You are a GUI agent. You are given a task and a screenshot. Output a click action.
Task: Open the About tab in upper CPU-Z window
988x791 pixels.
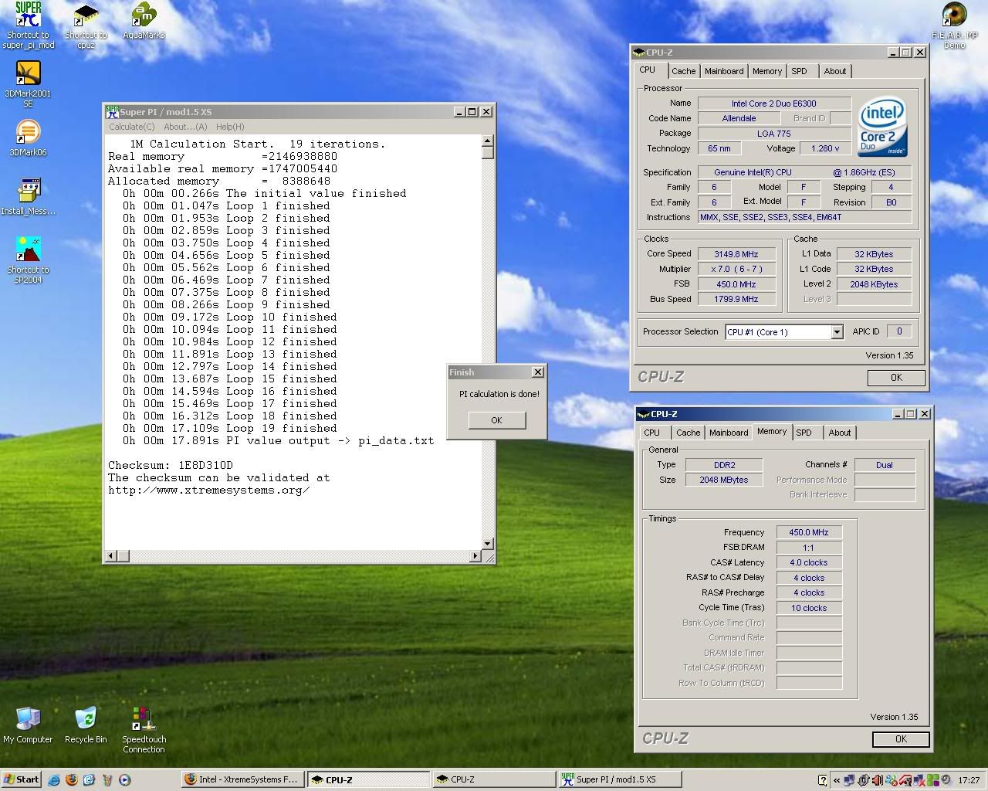[835, 71]
